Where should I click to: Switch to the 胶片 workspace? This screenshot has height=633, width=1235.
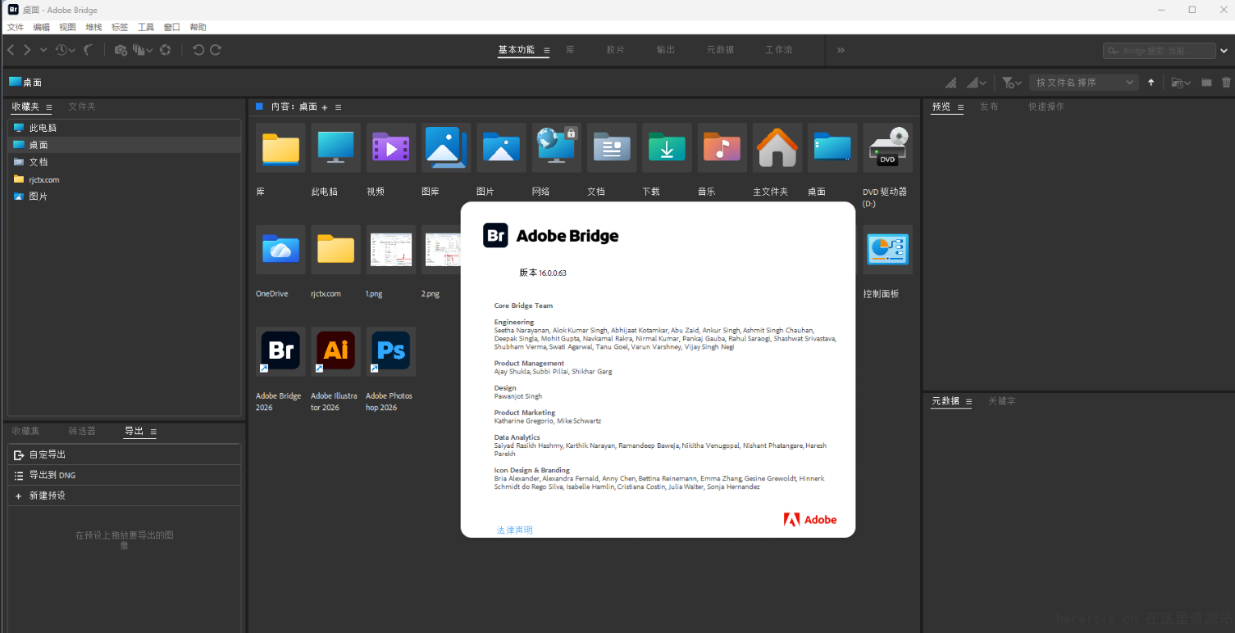tap(615, 50)
